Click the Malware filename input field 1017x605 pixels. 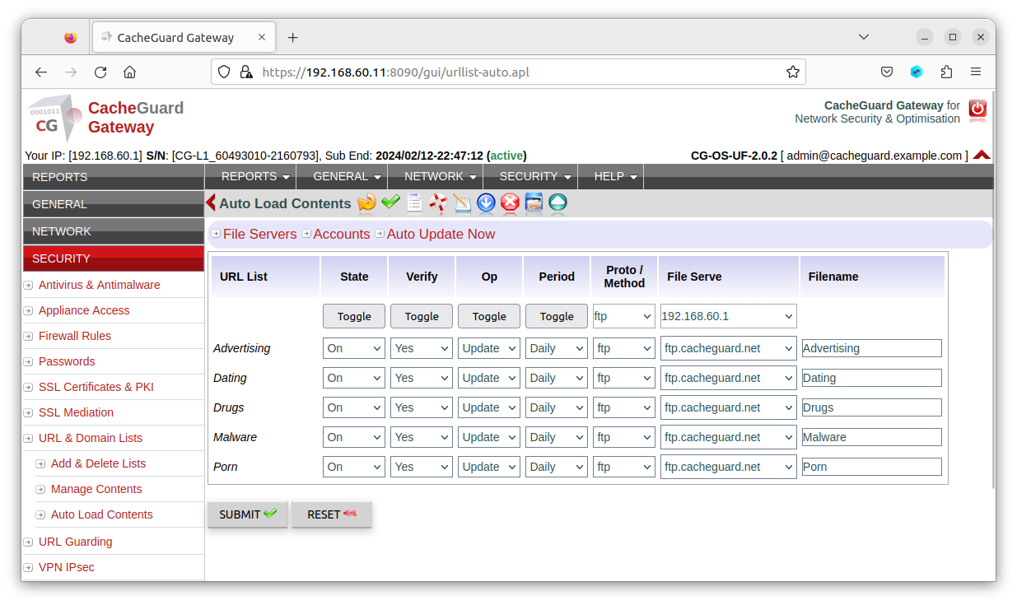click(872, 437)
